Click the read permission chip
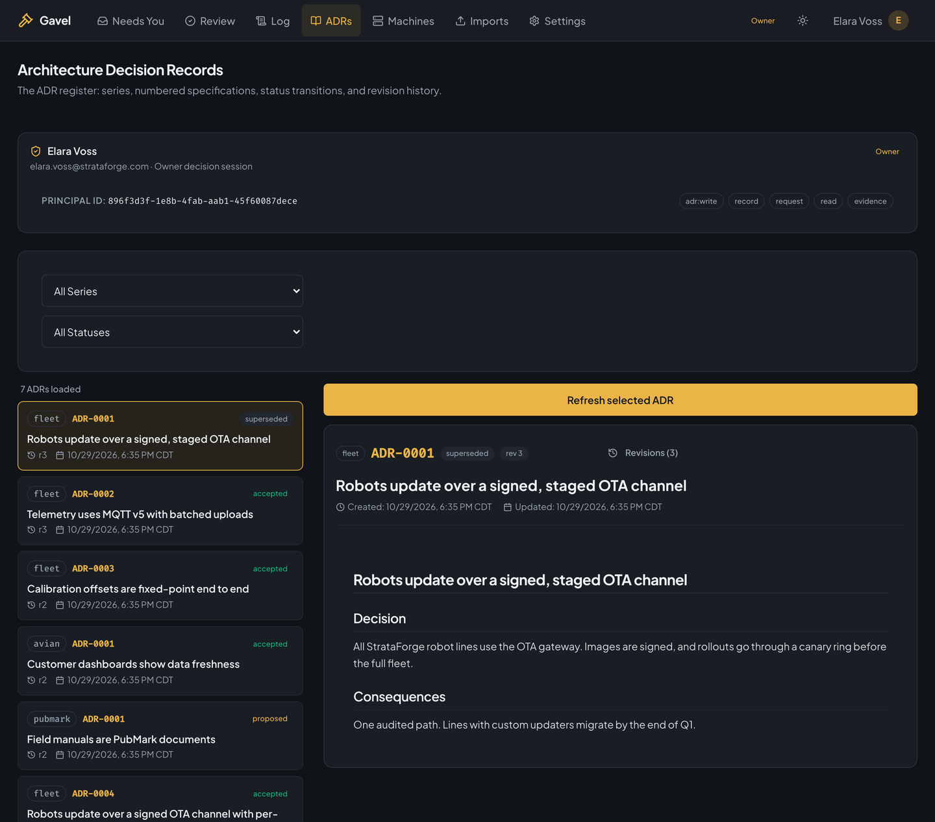 coord(828,201)
